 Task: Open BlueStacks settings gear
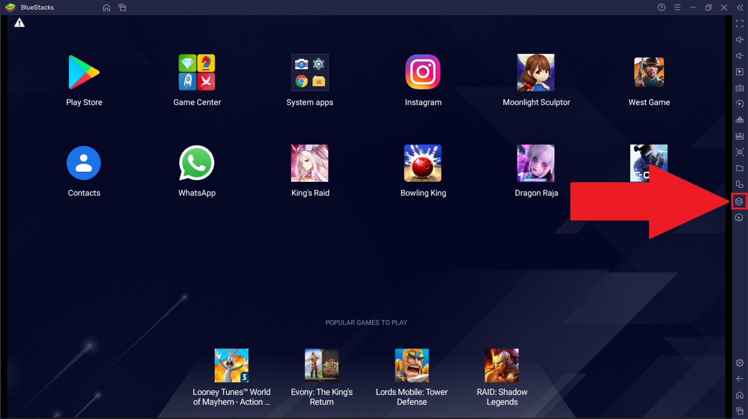pyautogui.click(x=739, y=362)
